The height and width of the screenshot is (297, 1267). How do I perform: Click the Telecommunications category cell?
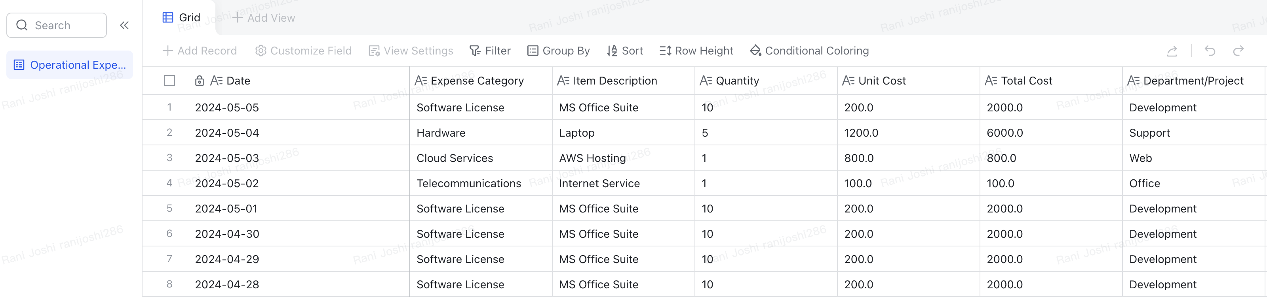481,184
